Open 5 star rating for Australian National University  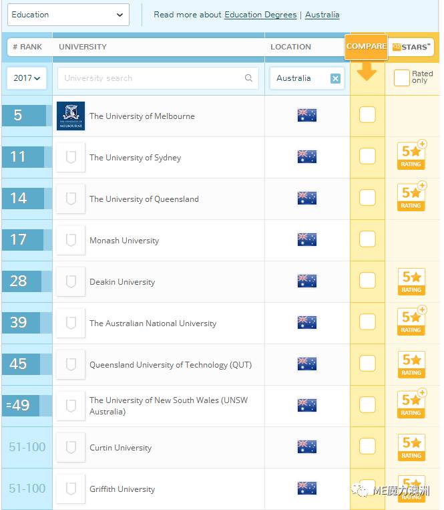411,321
